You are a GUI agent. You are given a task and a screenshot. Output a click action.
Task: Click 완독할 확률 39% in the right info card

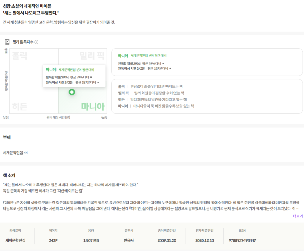tap(129, 63)
